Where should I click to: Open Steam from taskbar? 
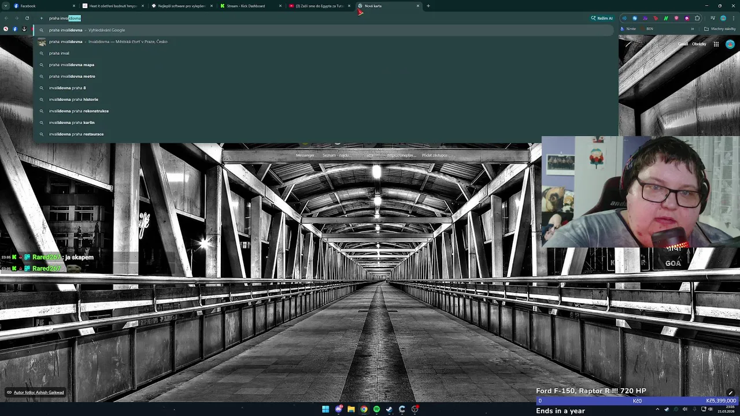click(x=389, y=409)
